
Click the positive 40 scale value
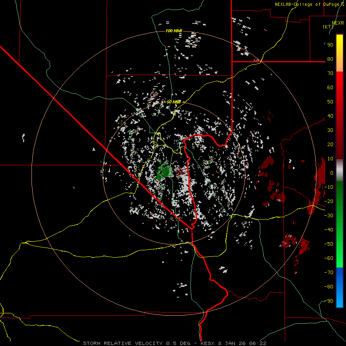330,116
